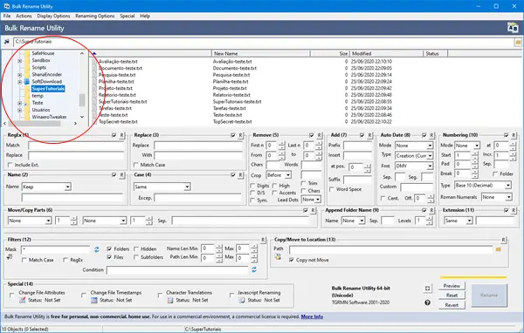The width and height of the screenshot is (524, 333).
Task: Open the More Info link
Action: [x=312, y=316]
